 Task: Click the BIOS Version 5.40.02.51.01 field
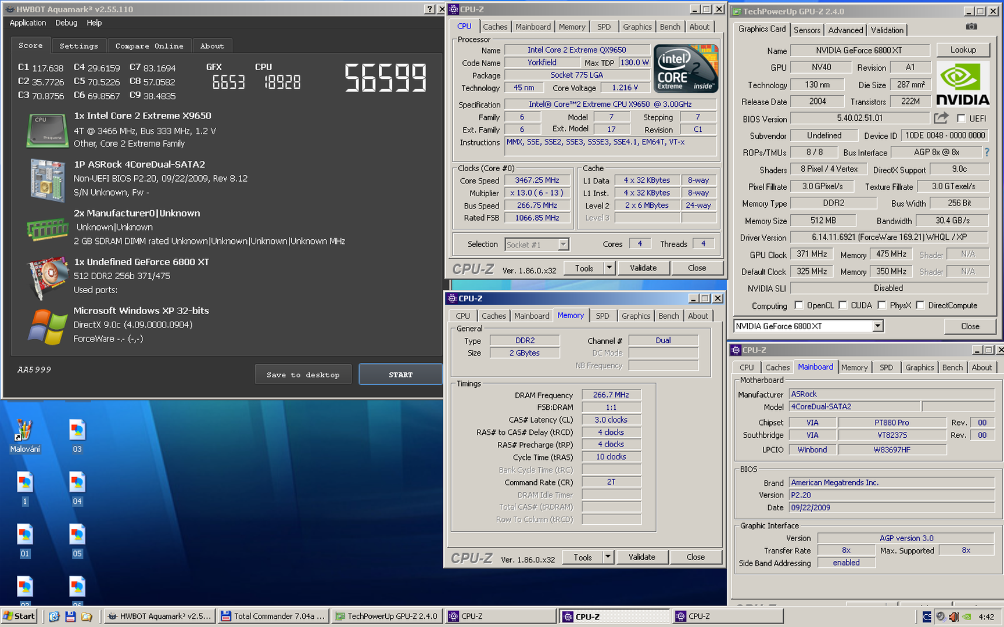tap(860, 118)
